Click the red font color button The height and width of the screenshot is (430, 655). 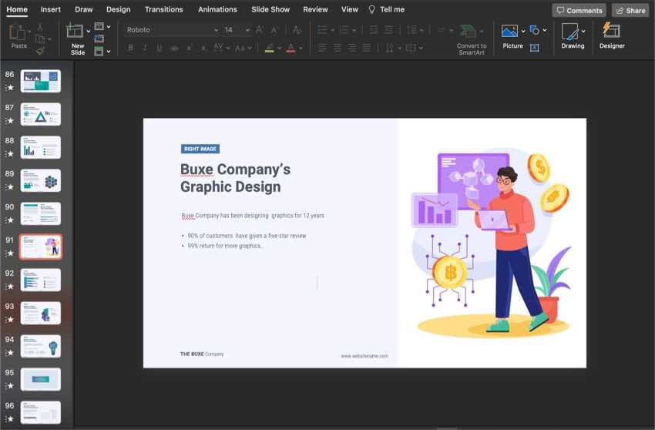(x=291, y=48)
